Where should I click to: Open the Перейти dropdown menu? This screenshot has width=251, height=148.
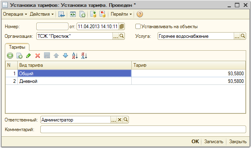click(121, 14)
